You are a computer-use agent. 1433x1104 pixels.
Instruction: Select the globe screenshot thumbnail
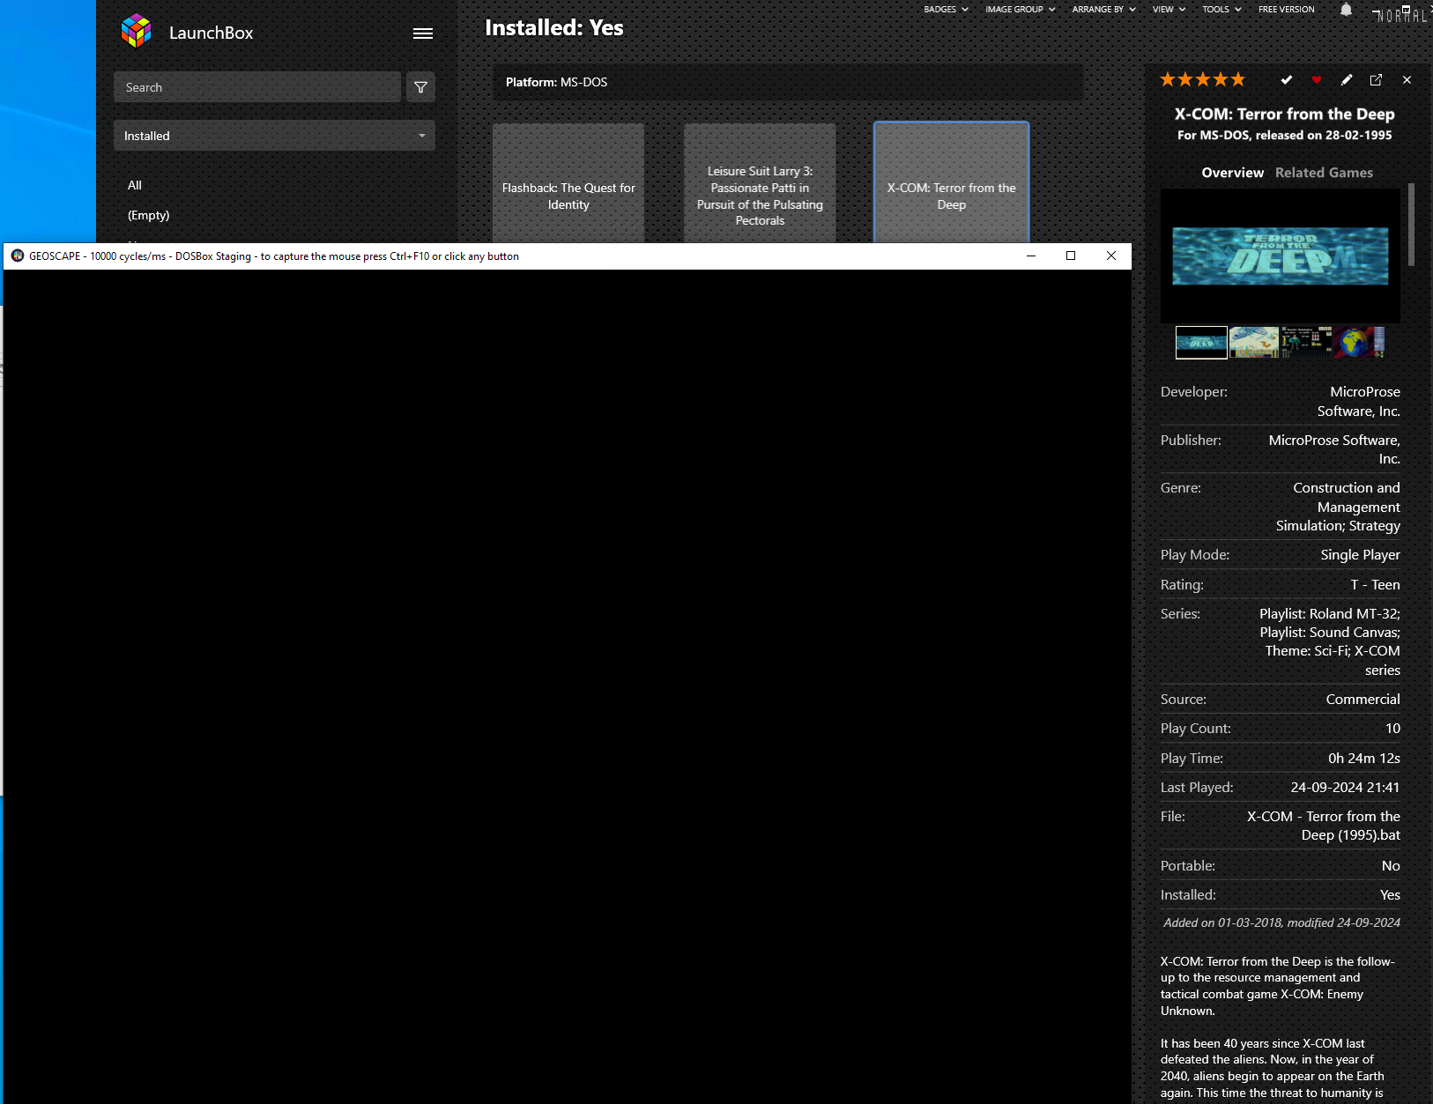coord(1359,342)
